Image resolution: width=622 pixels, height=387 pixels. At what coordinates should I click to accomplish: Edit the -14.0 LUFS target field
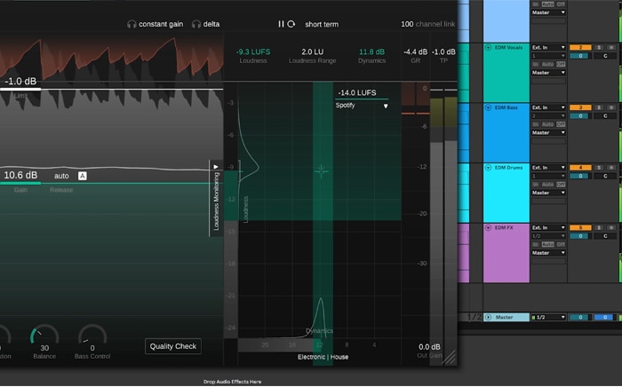point(357,92)
